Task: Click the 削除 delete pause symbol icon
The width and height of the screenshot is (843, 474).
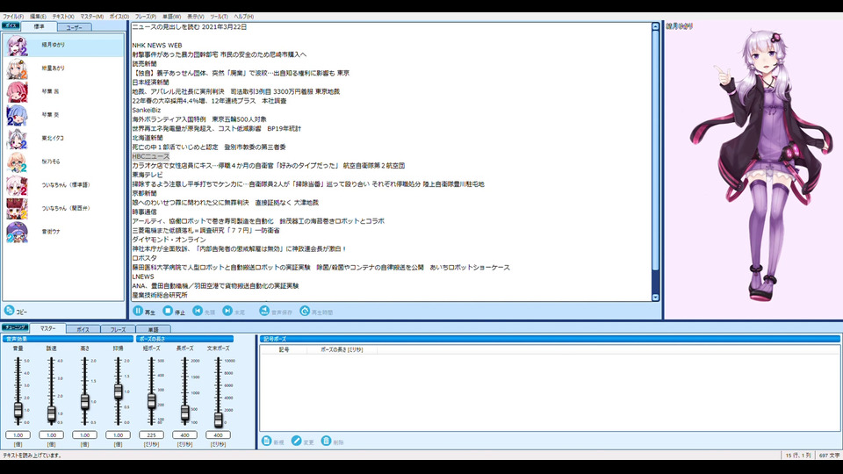Action: [x=326, y=441]
